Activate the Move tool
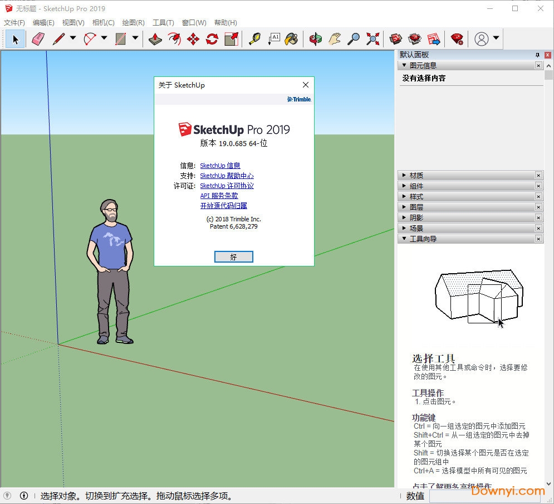 click(x=193, y=39)
